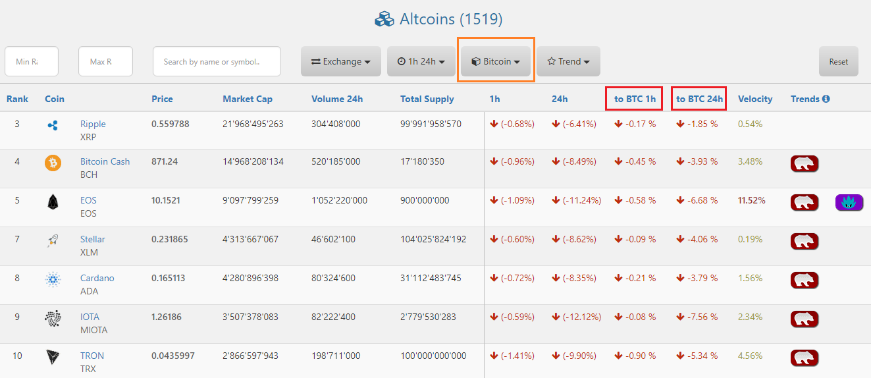The height and width of the screenshot is (378, 871).
Task: Click the Trends column header
Action: point(805,99)
